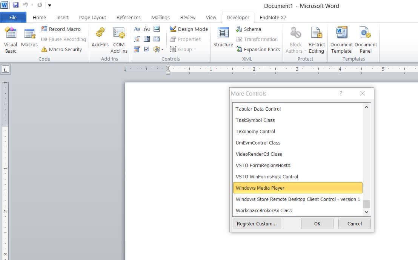Open Macro Security settings
The image size is (418, 260).
click(x=62, y=49)
